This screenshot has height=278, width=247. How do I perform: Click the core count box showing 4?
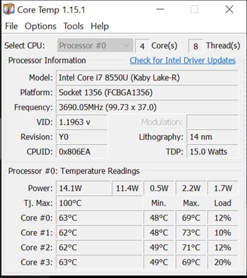click(142, 46)
